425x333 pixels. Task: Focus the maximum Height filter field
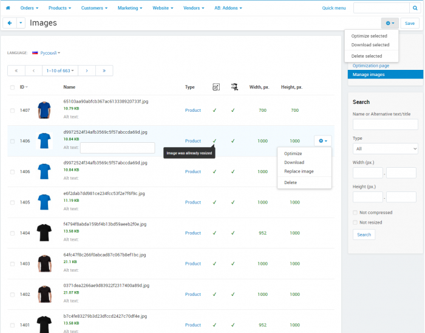401,197
